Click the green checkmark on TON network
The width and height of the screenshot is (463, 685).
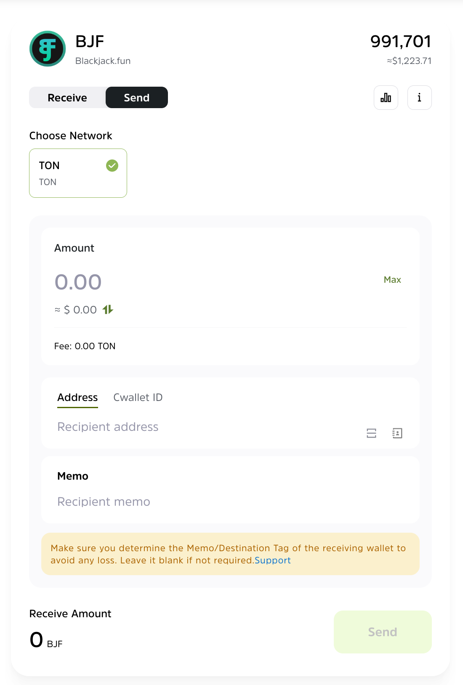[x=112, y=166]
